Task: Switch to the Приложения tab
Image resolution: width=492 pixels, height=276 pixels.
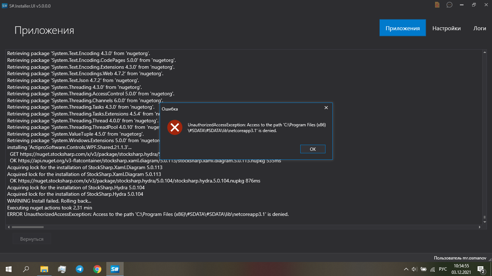Action: (x=403, y=28)
